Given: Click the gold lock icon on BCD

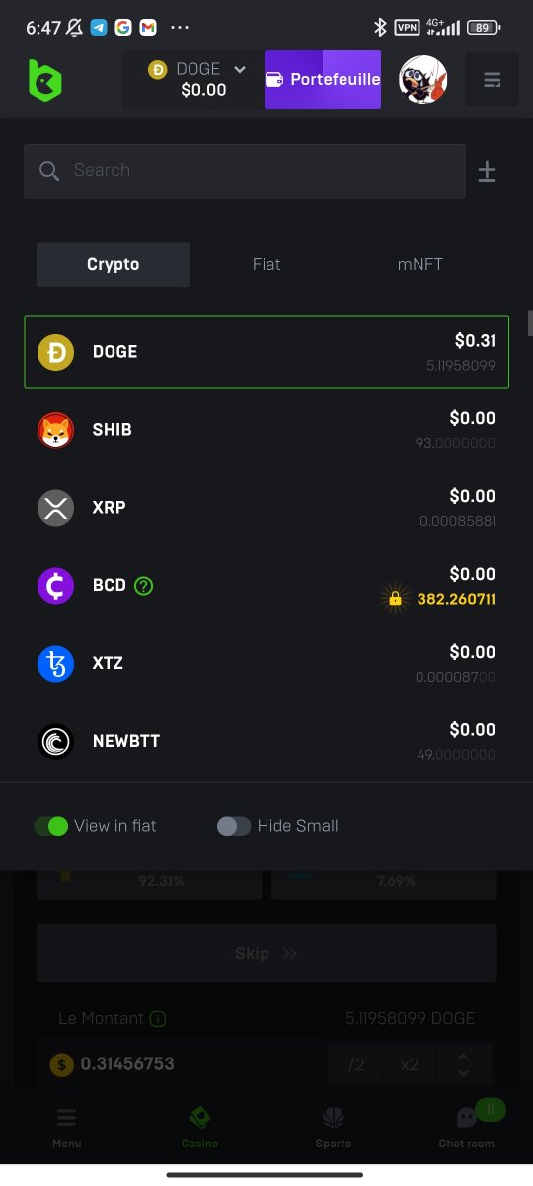Looking at the screenshot, I should point(395,599).
